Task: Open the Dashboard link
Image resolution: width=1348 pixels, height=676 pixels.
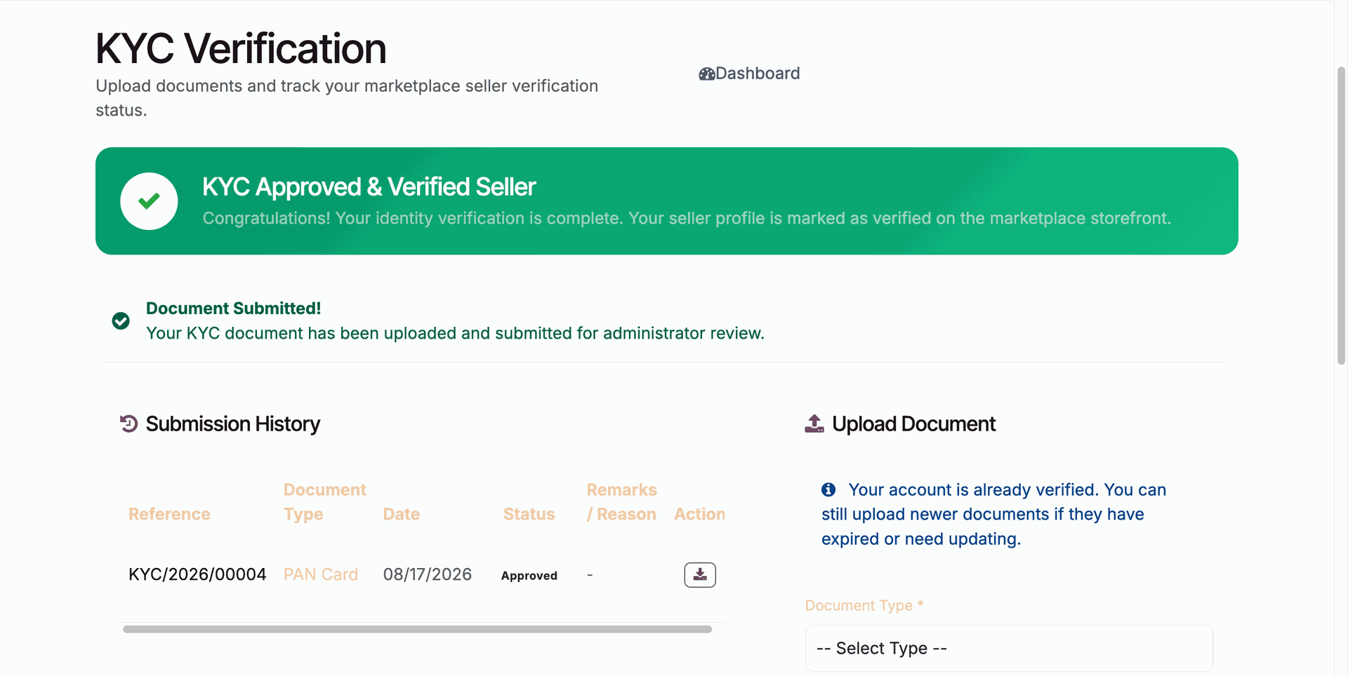Action: (749, 74)
